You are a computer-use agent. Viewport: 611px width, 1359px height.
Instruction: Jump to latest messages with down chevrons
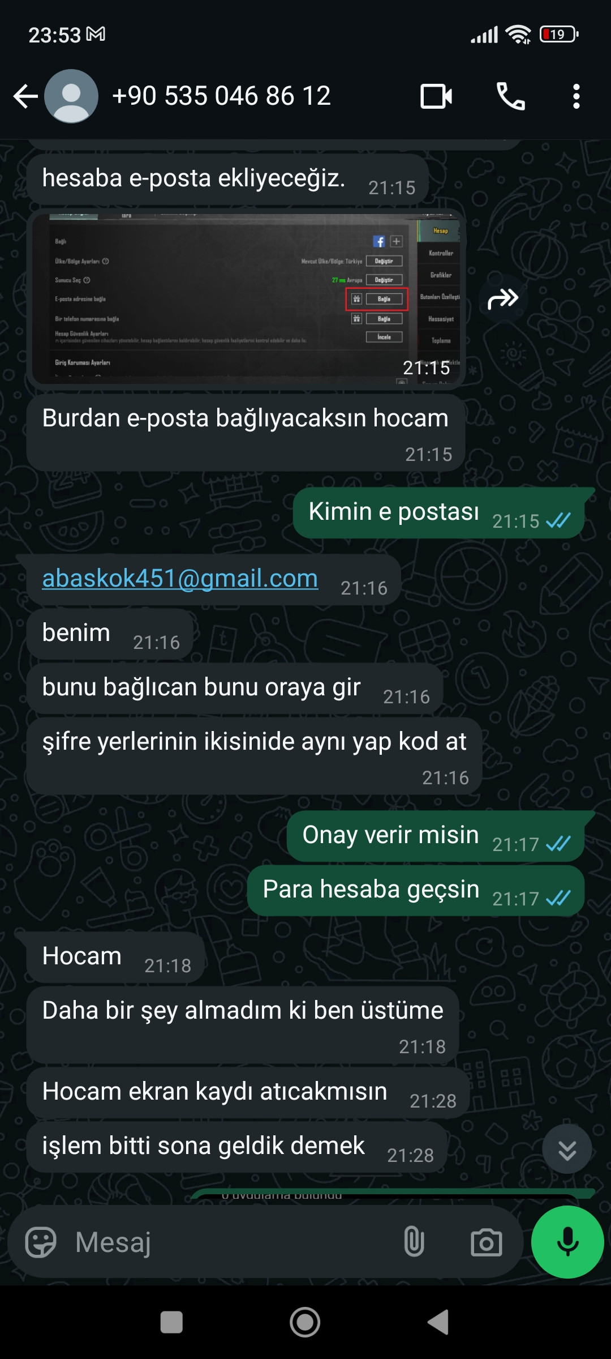[x=567, y=1149]
